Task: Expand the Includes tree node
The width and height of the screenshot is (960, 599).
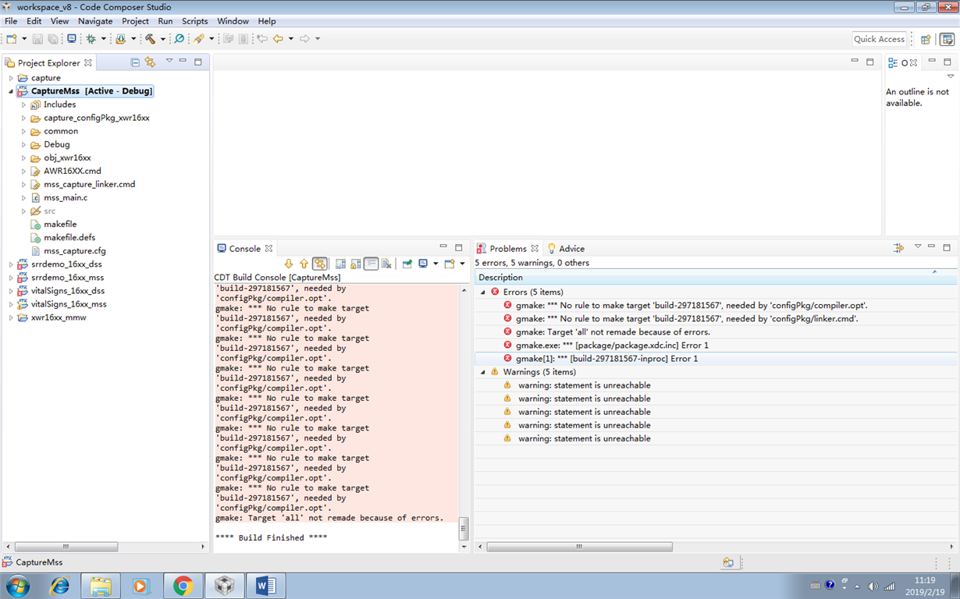Action: [x=23, y=105]
